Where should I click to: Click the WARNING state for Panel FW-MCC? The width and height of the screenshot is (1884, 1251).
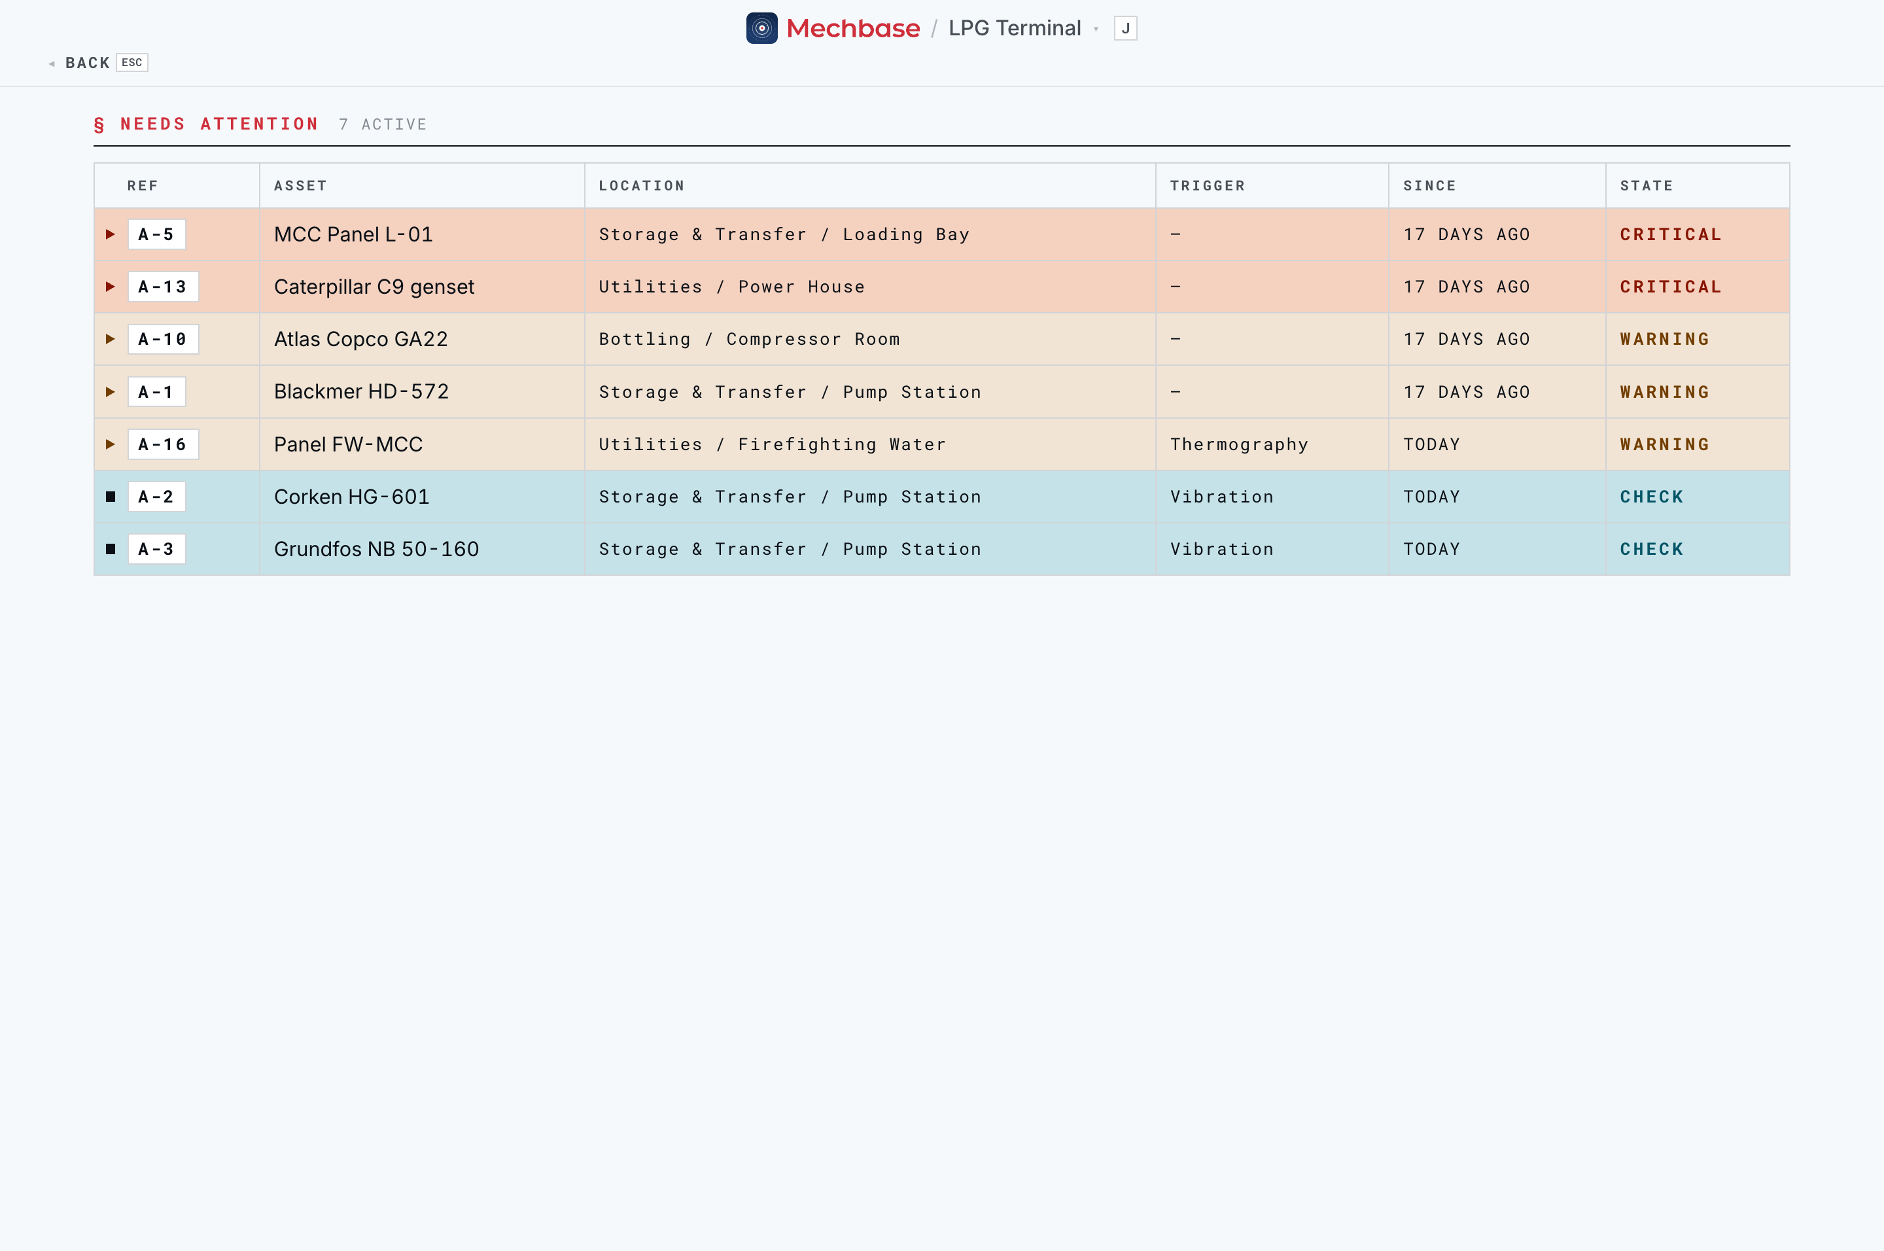(1665, 444)
